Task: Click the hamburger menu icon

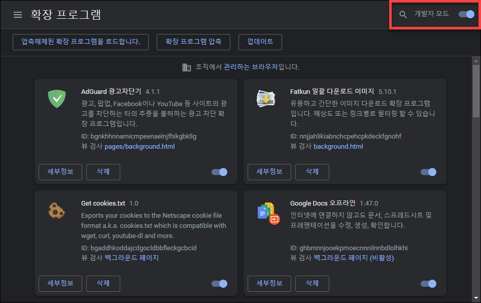Action: 18,14
